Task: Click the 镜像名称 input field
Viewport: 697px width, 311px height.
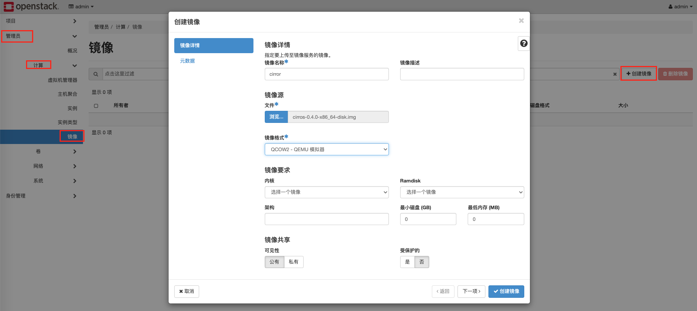Action: pyautogui.click(x=327, y=74)
